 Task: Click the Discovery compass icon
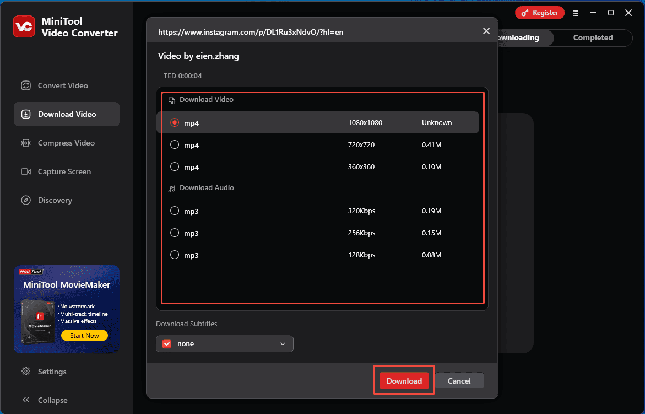[26, 201]
